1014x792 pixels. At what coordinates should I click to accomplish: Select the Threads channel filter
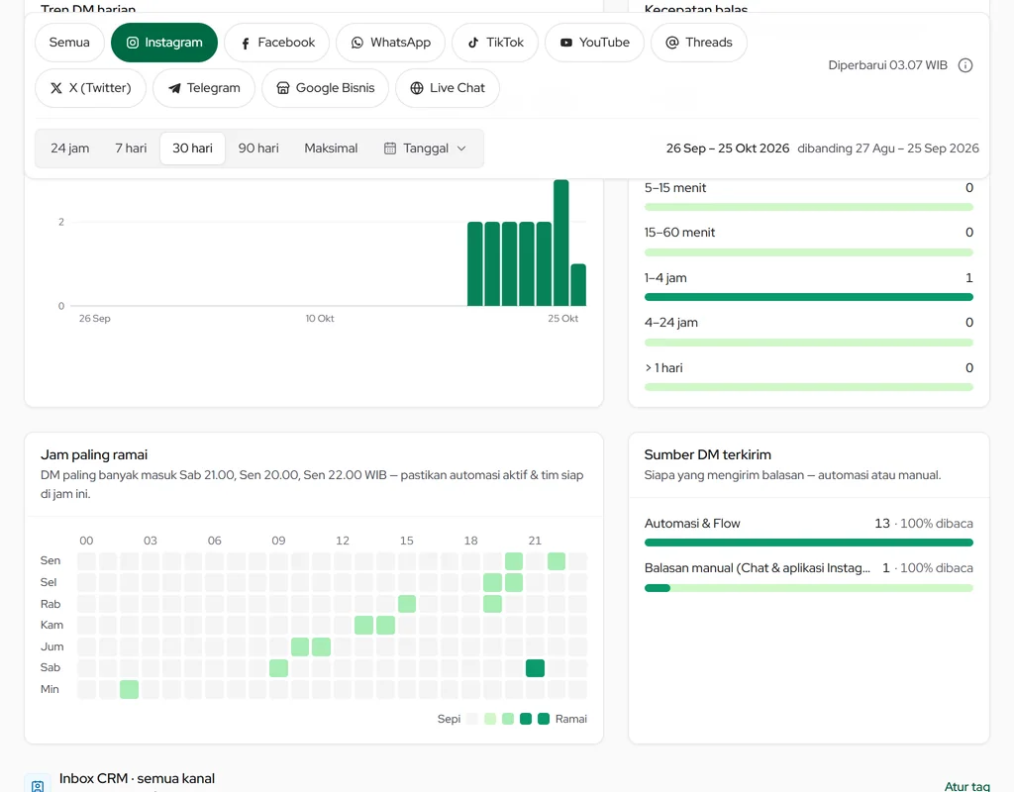[x=699, y=43]
